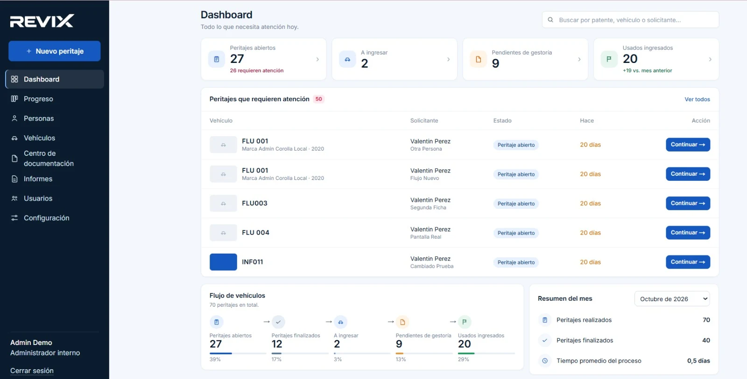Click the search by patente input field

coord(630,20)
